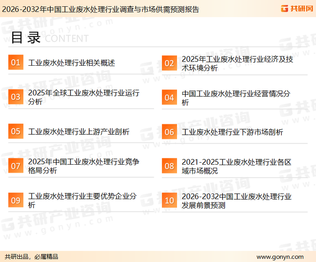Viewport: 316px width, 262px height.
Task: Open chapter 2026-2032中国工业废水处理行业发展前景预测
Action: tap(237, 201)
